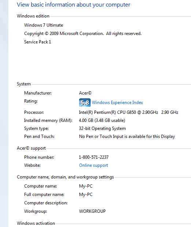
Task: Select the installed memory value 4.00 GB
Action: 102,120
